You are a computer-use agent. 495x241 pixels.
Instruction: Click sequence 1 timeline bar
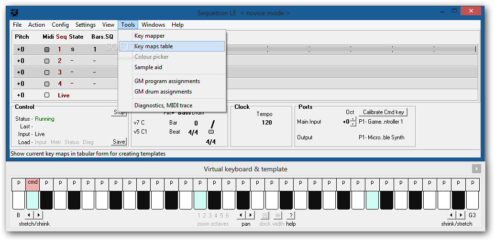351,49
